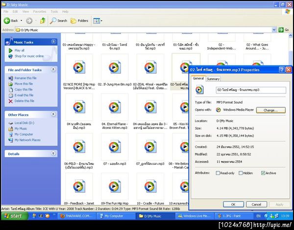Click the My Network Places icon
The image size is (294, 230).
click(11, 140)
